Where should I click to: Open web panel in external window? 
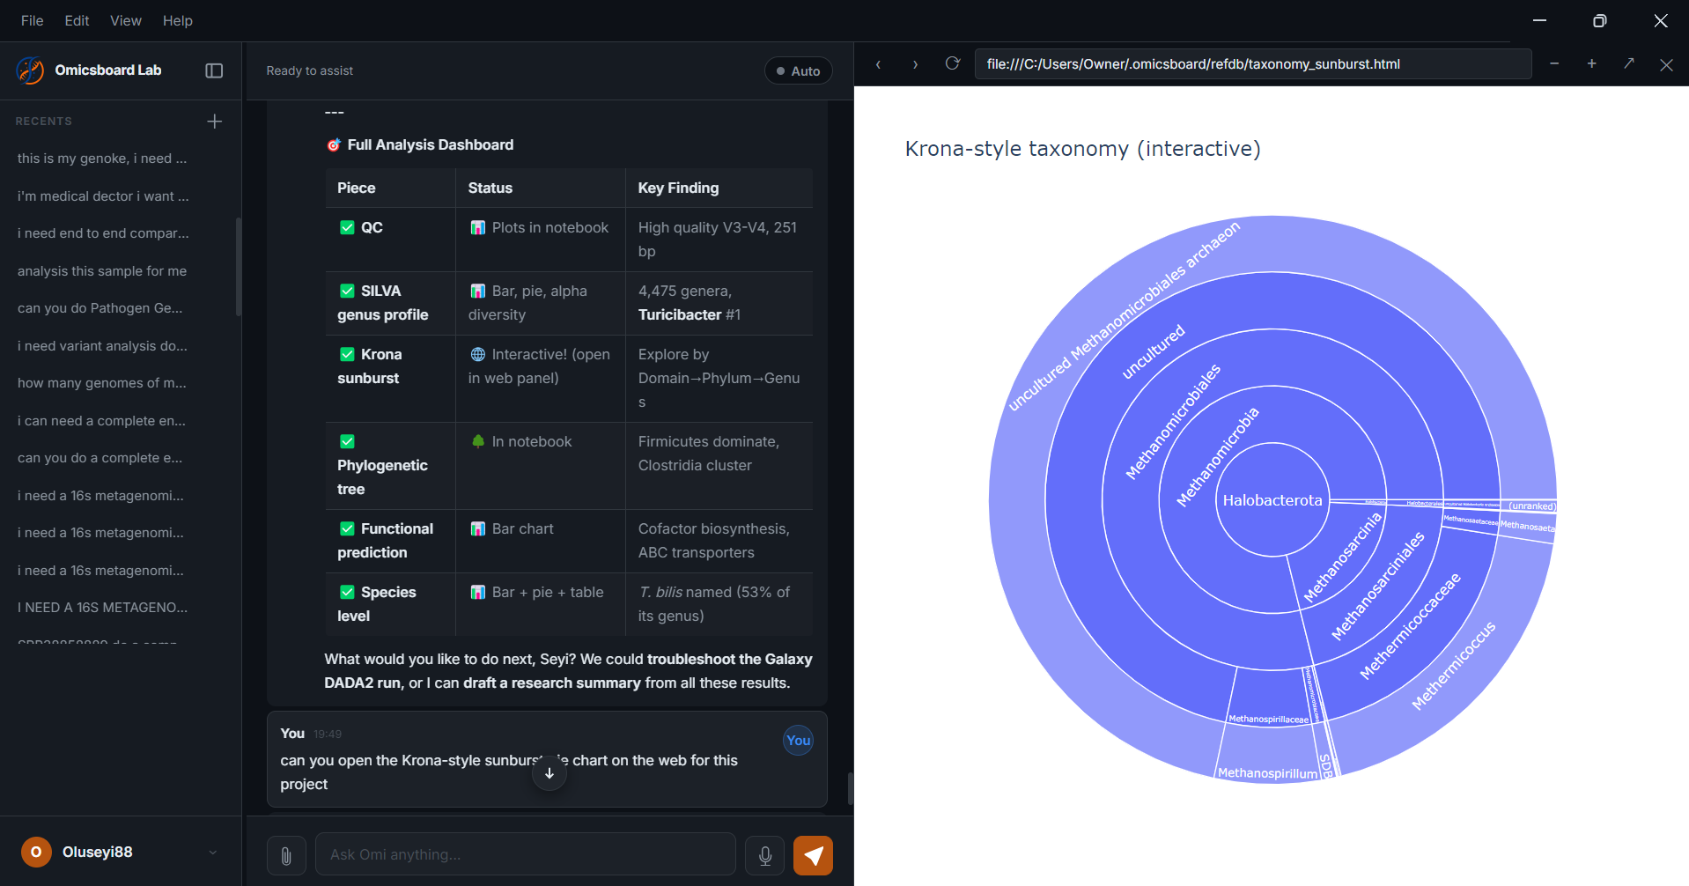point(1629,63)
